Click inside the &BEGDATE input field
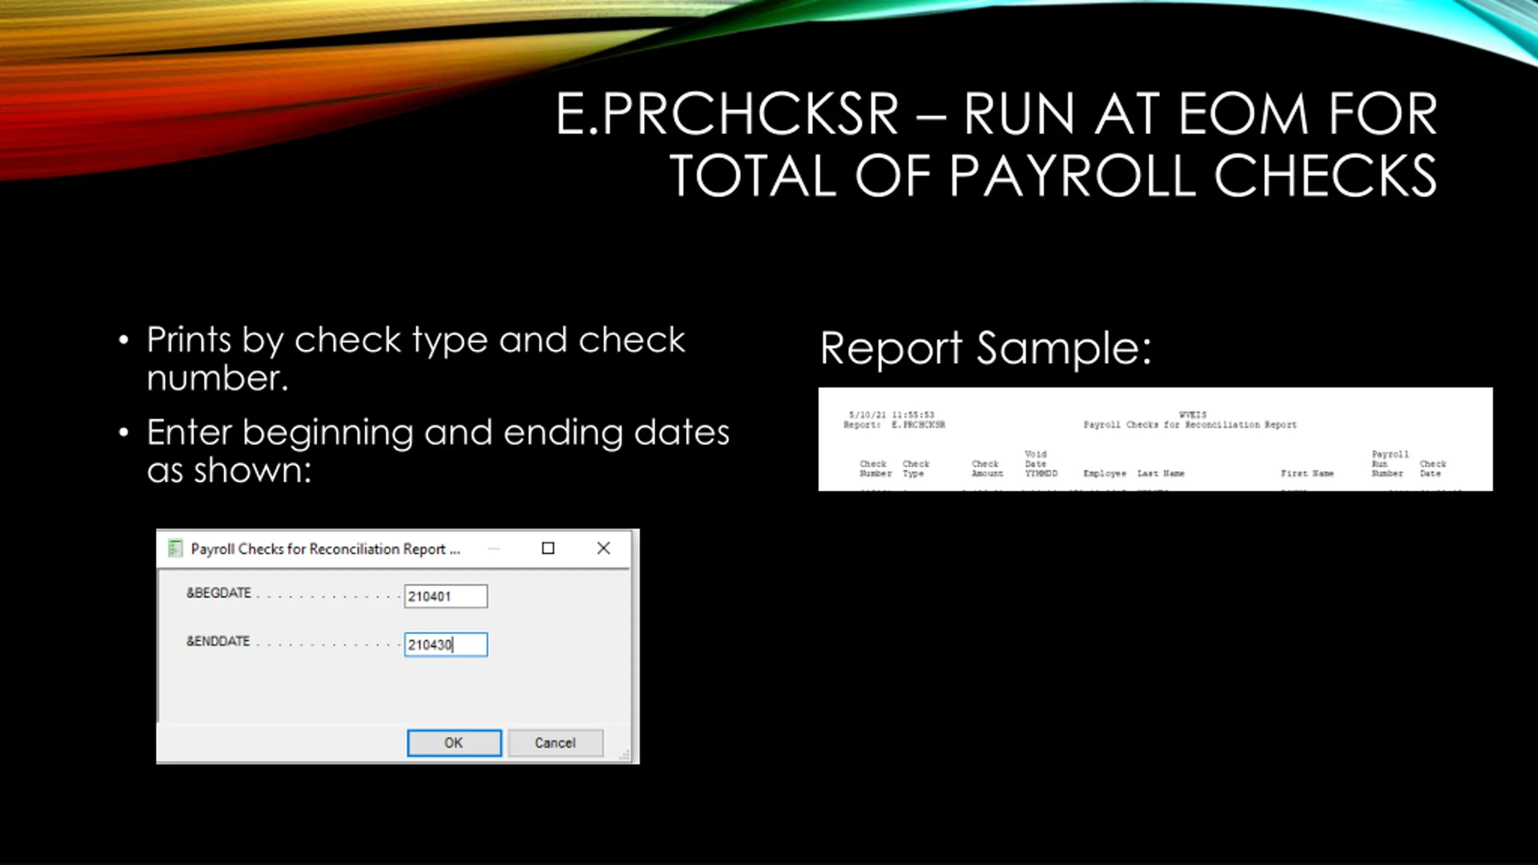Screen dimensions: 1538x865 click(x=445, y=596)
